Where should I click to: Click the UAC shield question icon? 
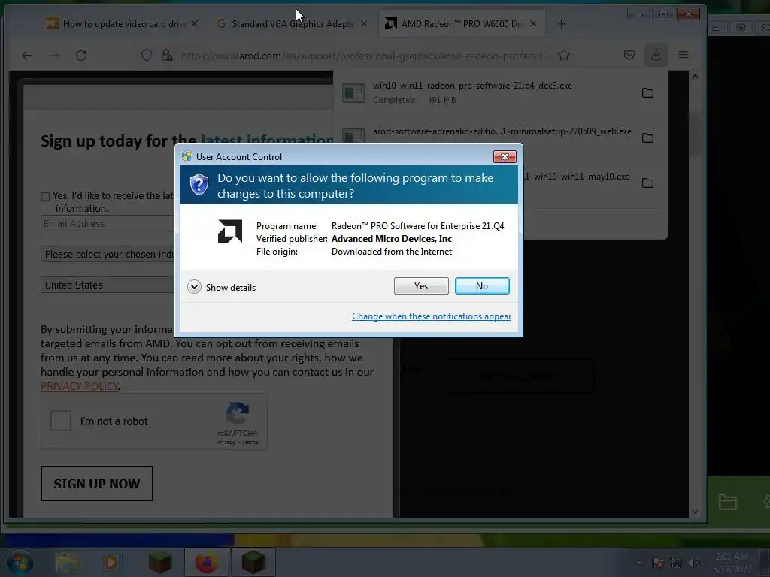[x=199, y=185]
